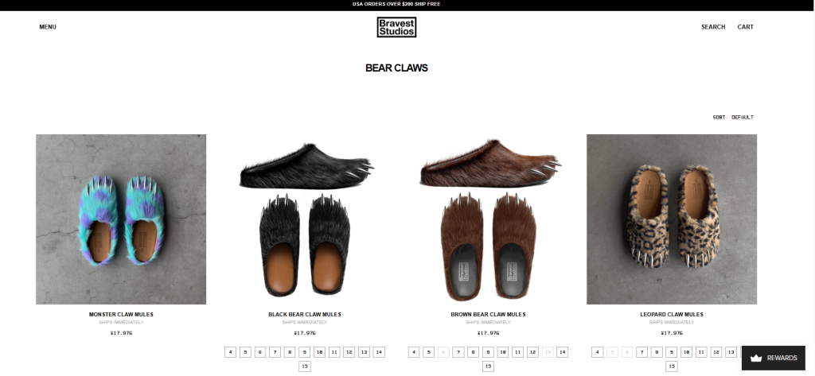This screenshot has height=376, width=815.
Task: Go to the CART
Action: 745,27
